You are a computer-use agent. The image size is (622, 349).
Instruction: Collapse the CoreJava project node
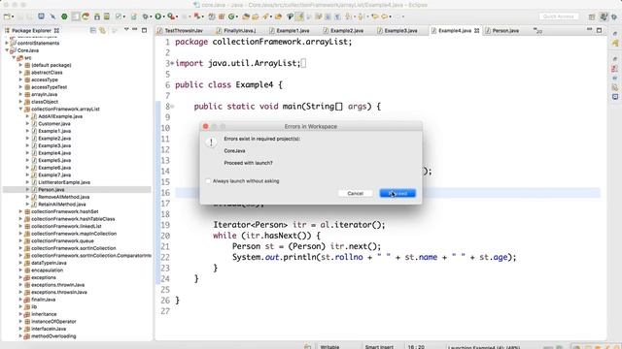coord(7,50)
